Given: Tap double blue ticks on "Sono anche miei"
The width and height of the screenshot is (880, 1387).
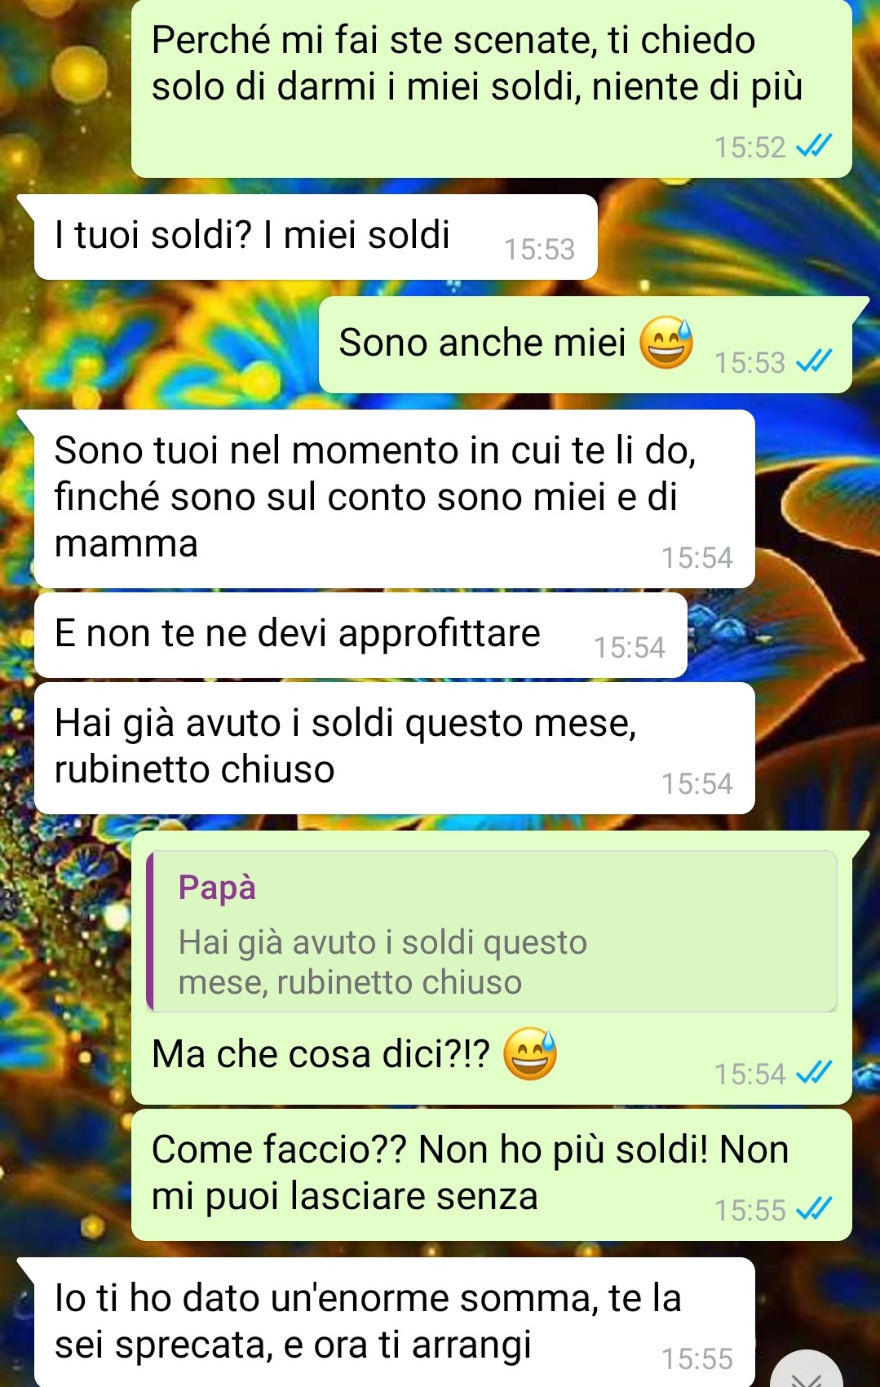Looking at the screenshot, I should pos(814,361).
